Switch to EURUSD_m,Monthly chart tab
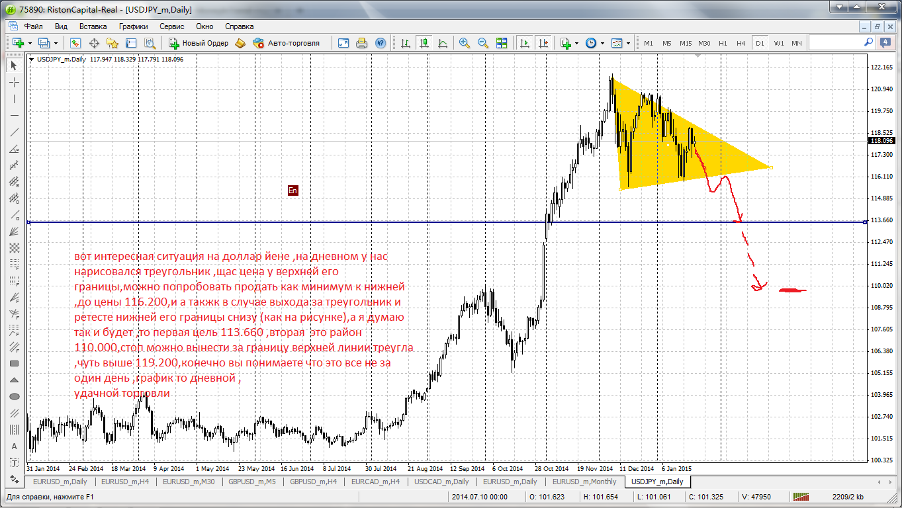The image size is (902, 508). click(x=584, y=482)
